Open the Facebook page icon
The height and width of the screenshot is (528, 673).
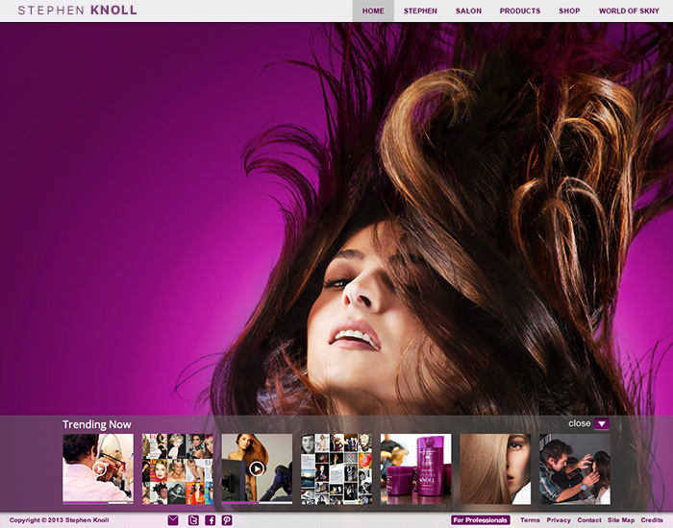click(211, 520)
